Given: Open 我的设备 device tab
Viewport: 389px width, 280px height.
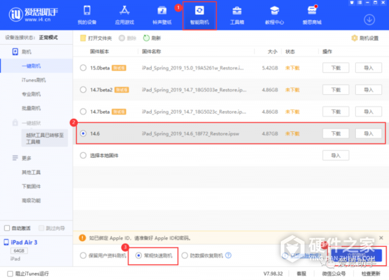Looking at the screenshot, I should (87, 15).
